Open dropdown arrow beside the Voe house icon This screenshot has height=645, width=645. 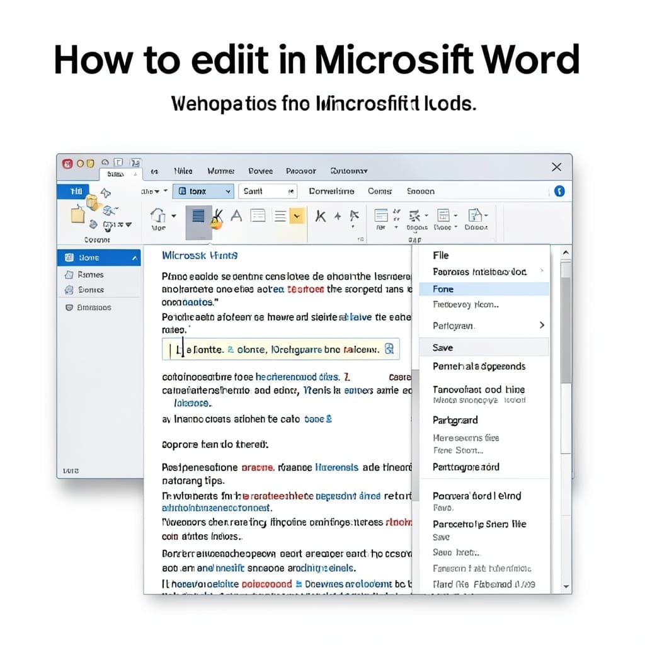click(x=174, y=215)
